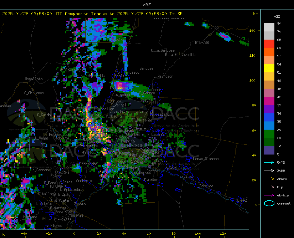Screen dimensions: 294x238
Task: Click the 'Cacheuta' map label
Action: [x=61, y=138]
